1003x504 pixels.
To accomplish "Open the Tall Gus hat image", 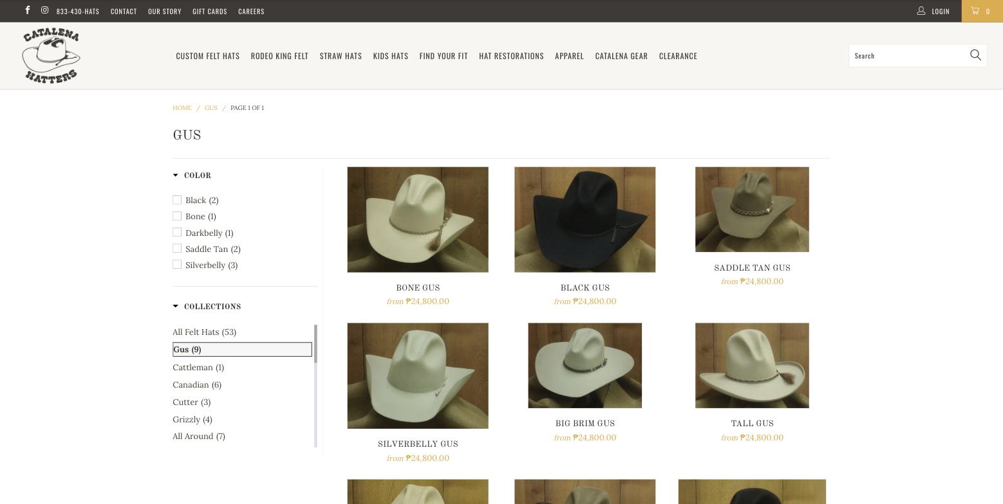I will 752,366.
